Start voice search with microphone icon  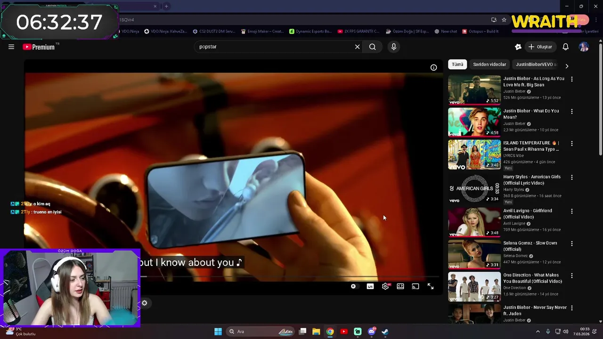pyautogui.click(x=394, y=47)
